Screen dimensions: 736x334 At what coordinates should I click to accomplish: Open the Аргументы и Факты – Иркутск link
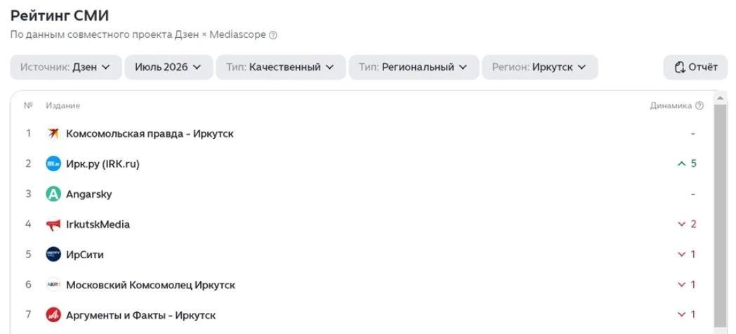(x=141, y=315)
